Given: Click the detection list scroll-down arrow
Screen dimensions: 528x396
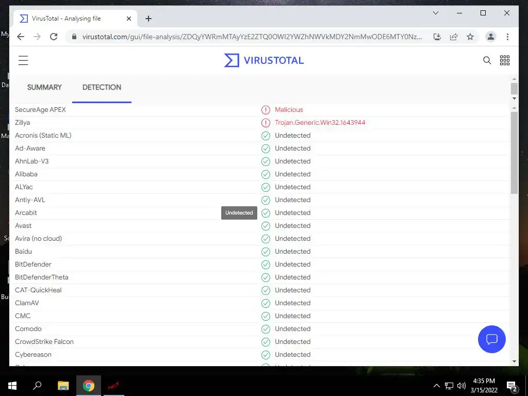Looking at the screenshot, I should [514, 361].
